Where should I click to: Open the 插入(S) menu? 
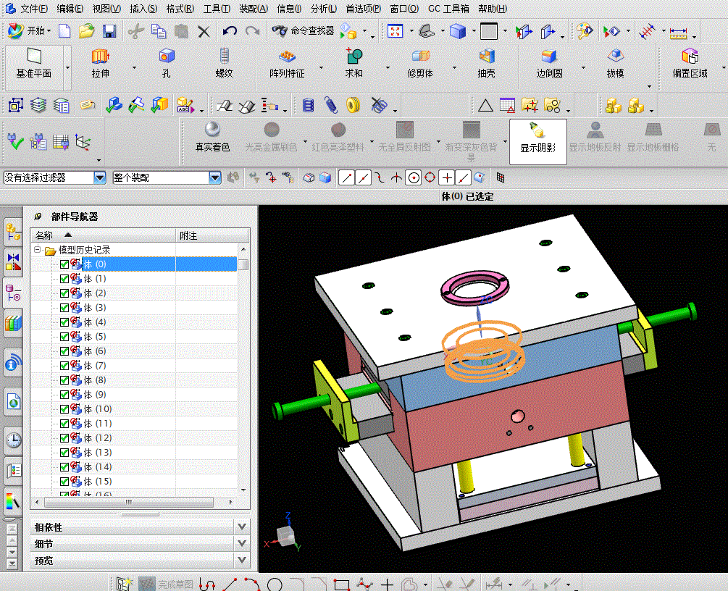tap(143, 9)
